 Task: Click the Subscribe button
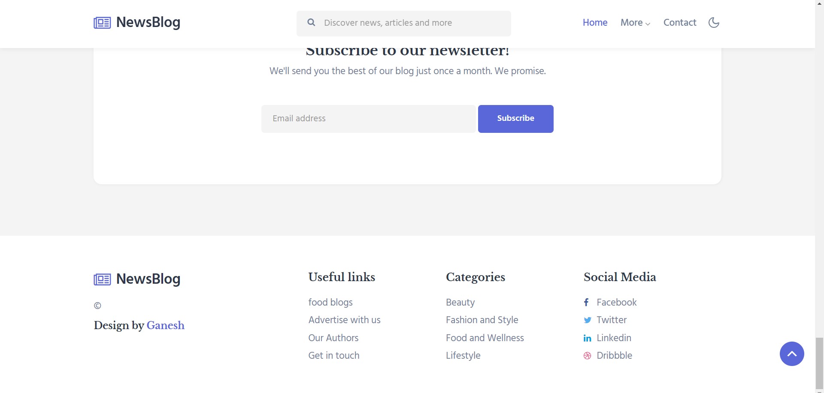point(515,118)
